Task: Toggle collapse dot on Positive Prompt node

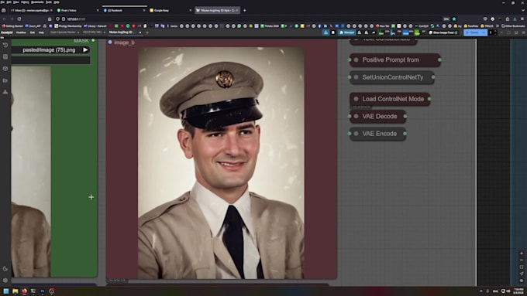Action: pyautogui.click(x=356, y=60)
